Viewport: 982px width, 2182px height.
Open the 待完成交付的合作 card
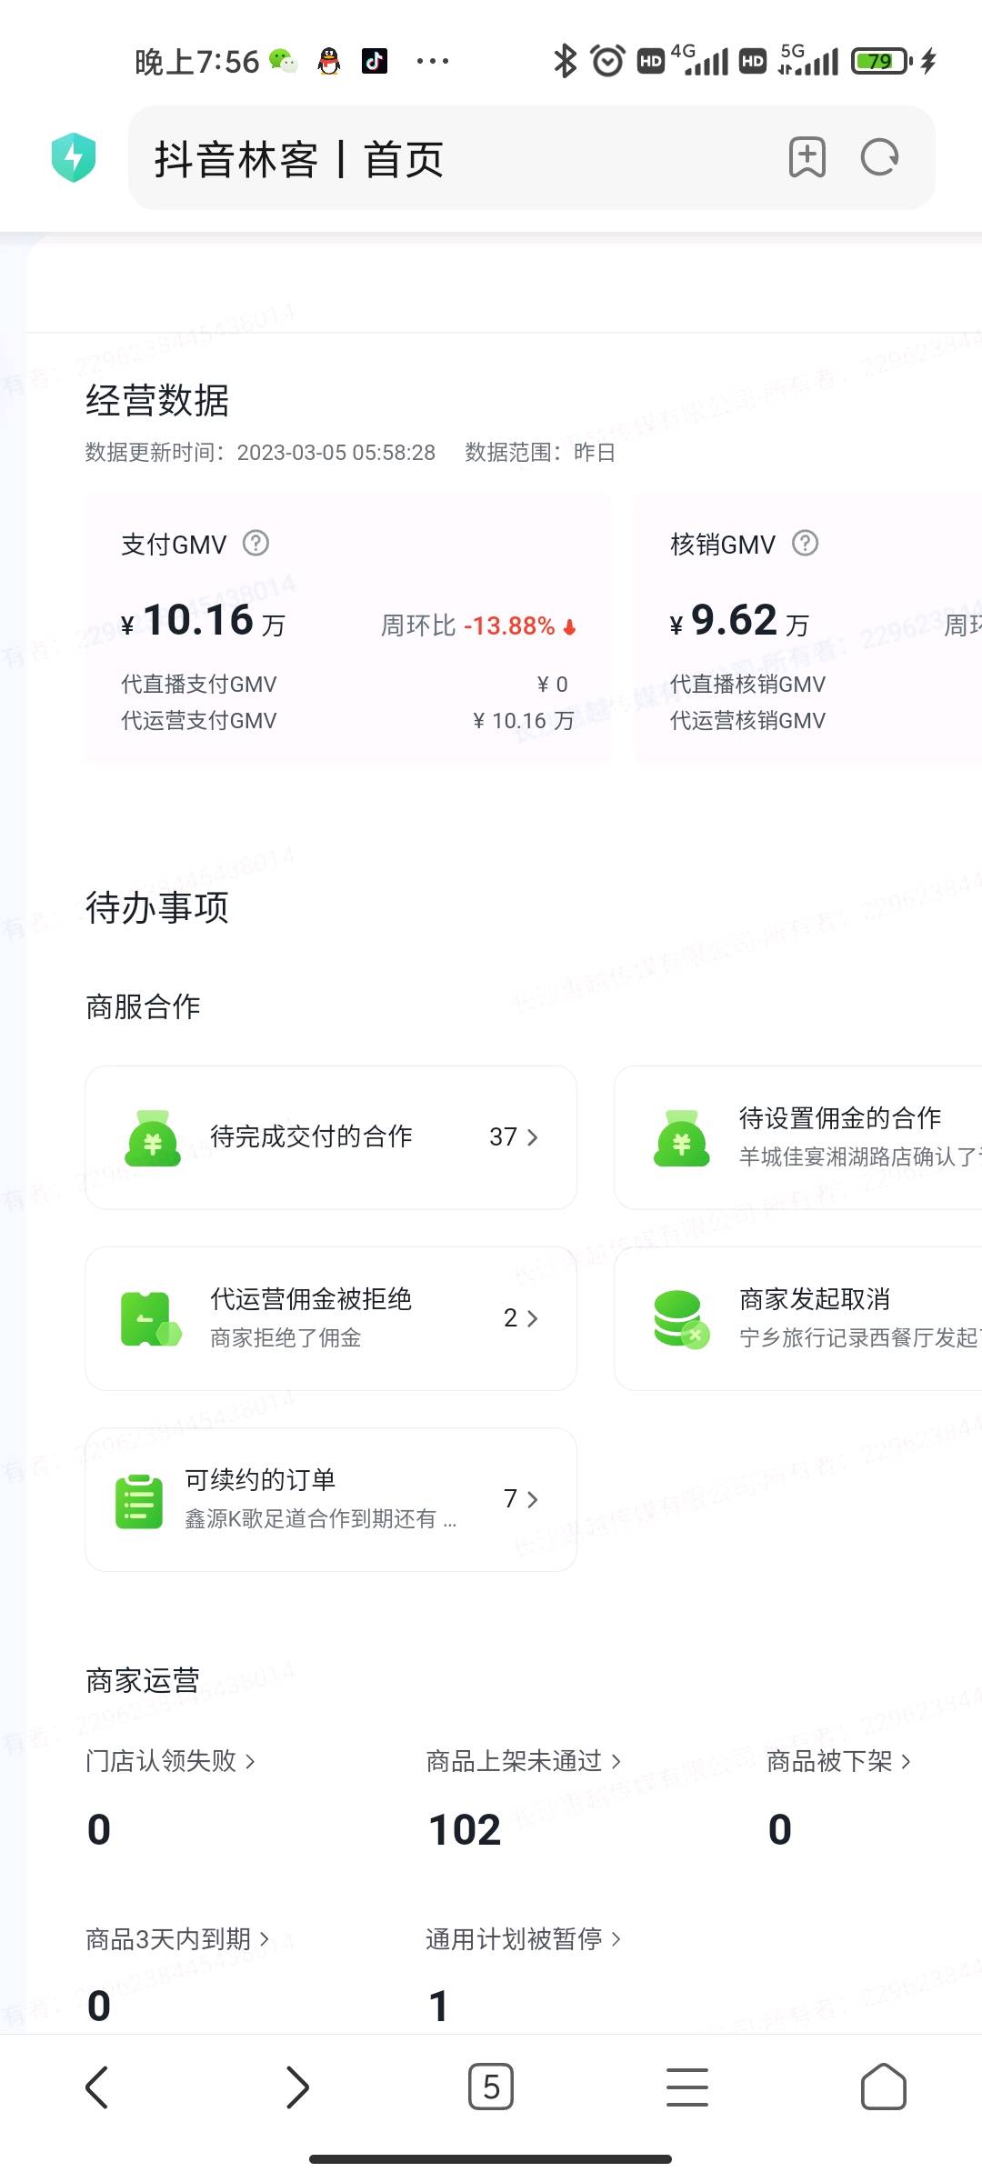(x=331, y=1137)
